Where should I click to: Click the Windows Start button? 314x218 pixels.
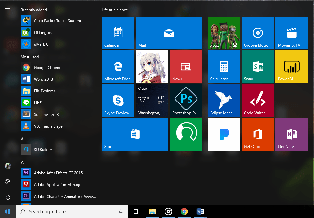pyautogui.click(x=8, y=211)
